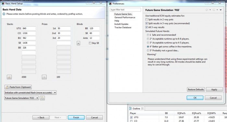
Task: Select Future Game Sim. preference page
Action: [123, 14]
